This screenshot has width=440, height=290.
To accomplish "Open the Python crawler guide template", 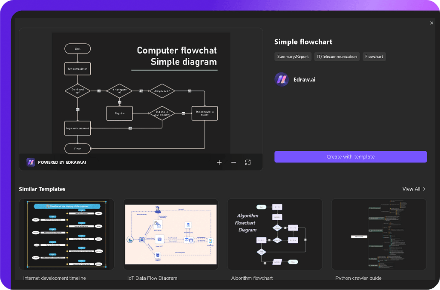I will [x=379, y=234].
